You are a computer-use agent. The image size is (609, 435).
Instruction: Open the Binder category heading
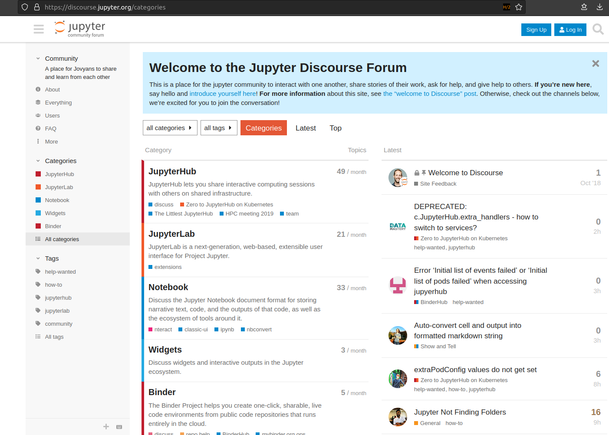point(162,392)
